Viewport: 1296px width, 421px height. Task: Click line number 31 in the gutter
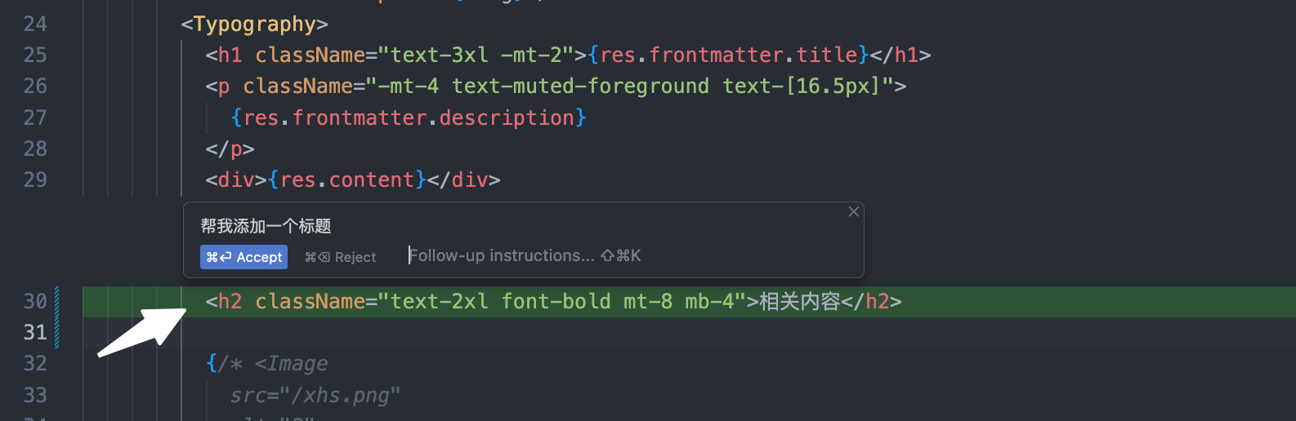35,333
